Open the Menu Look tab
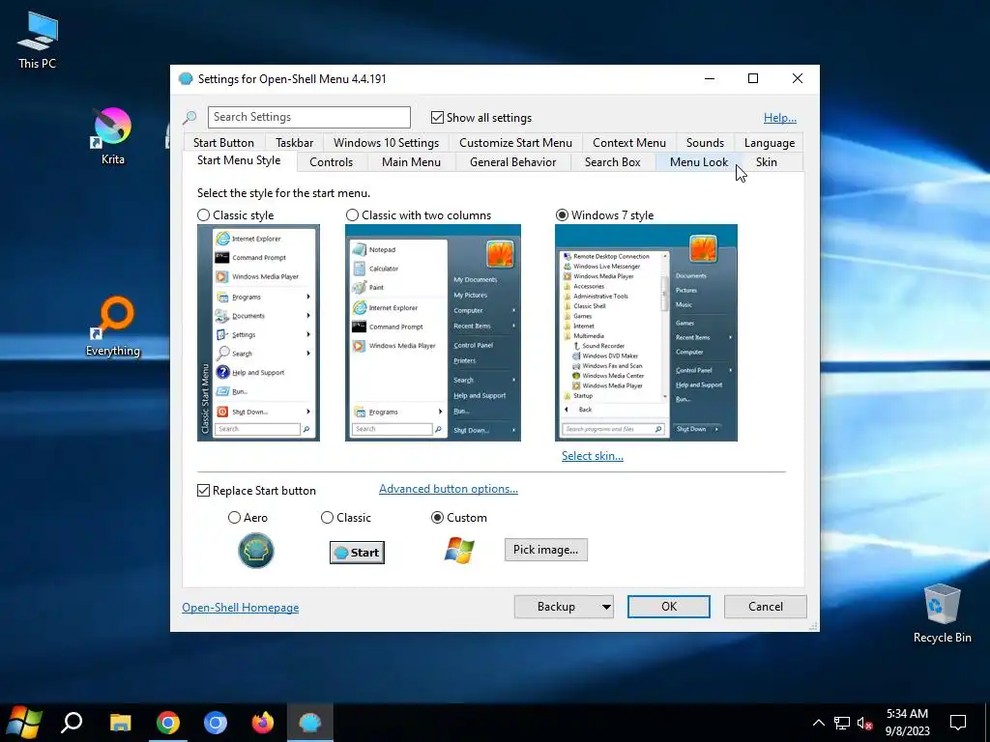 (698, 162)
